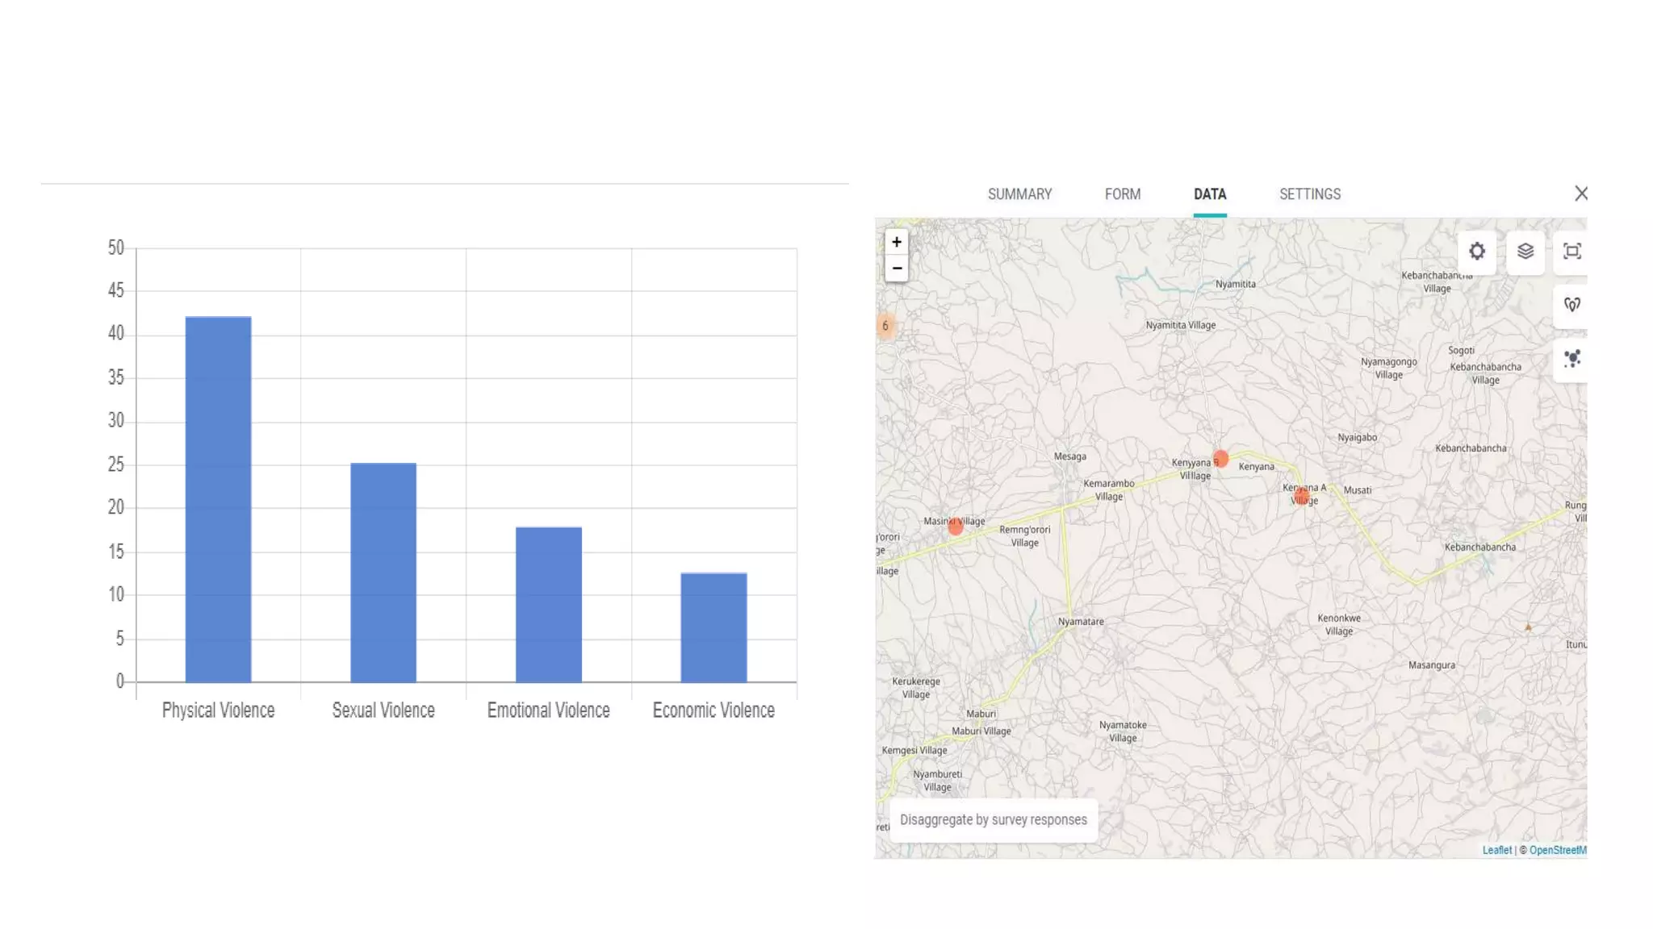The height and width of the screenshot is (929, 1653).
Task: Click the Physical Violence bar
Action: click(218, 499)
